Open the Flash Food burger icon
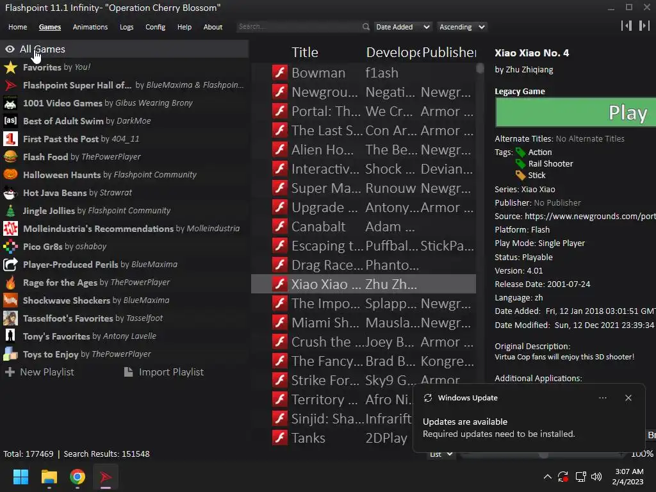The image size is (656, 492). coord(10,157)
